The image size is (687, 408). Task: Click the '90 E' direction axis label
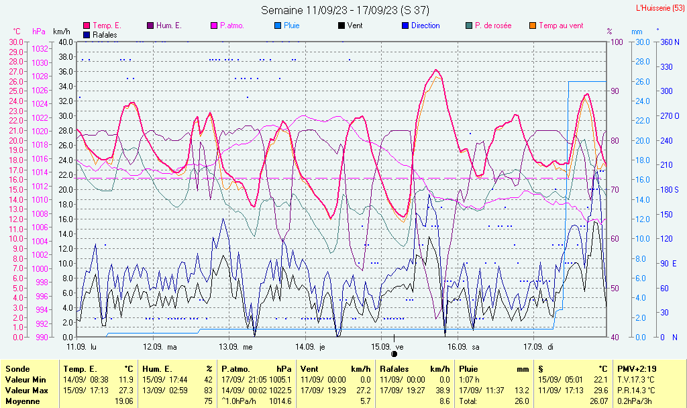[669, 264]
